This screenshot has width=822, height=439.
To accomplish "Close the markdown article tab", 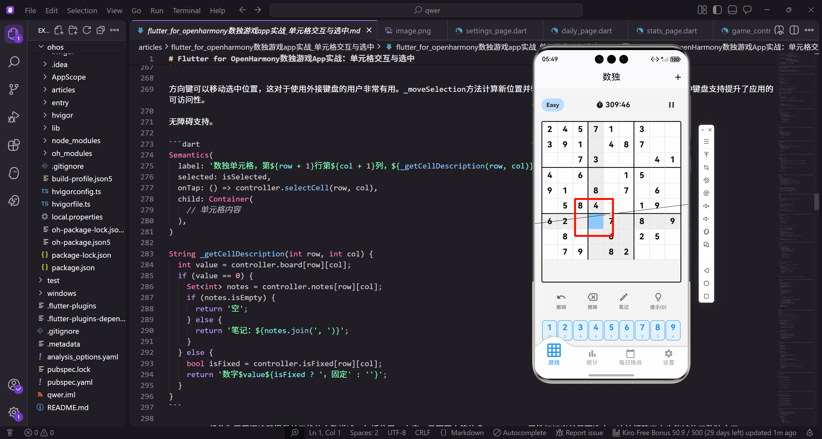I will (x=369, y=30).
